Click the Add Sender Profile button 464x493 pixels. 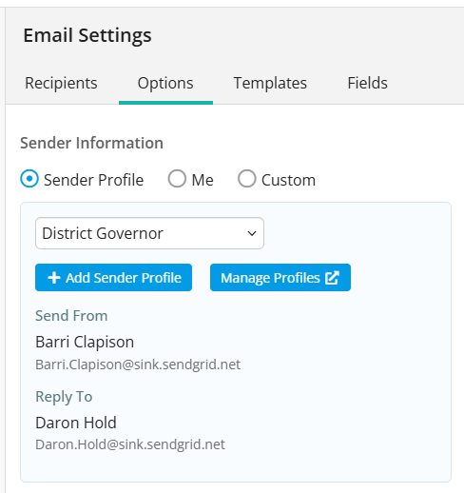[x=113, y=277]
